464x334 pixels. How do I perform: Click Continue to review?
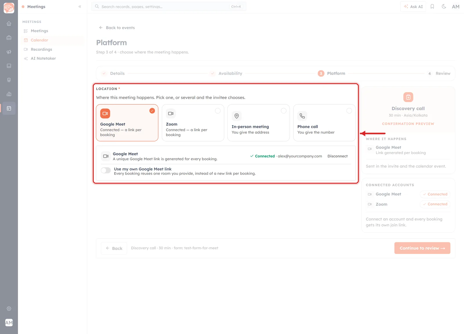[422, 248]
